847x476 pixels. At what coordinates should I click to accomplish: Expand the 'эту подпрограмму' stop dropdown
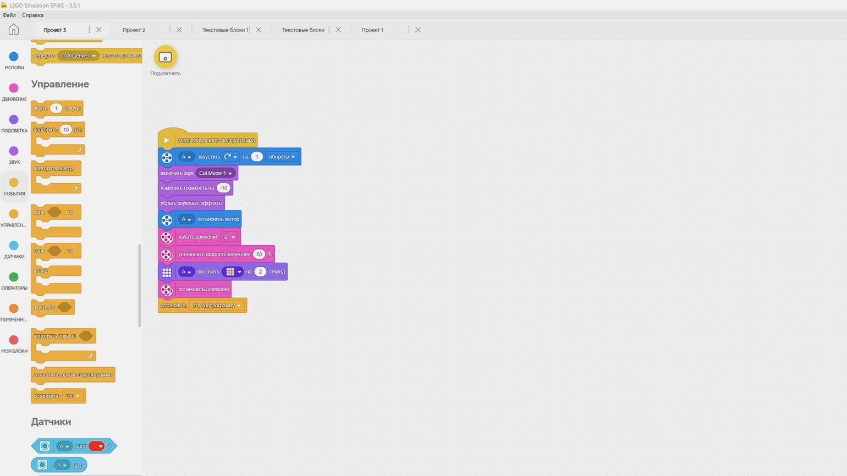pyautogui.click(x=217, y=306)
